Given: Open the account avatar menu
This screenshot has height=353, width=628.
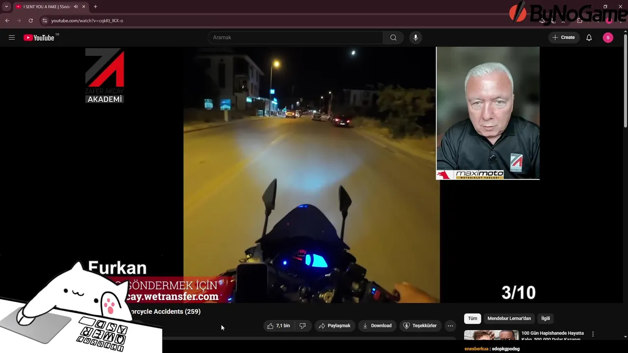Looking at the screenshot, I should pos(608,38).
